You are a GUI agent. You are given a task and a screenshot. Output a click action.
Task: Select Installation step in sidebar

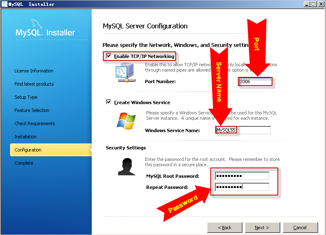(x=26, y=137)
